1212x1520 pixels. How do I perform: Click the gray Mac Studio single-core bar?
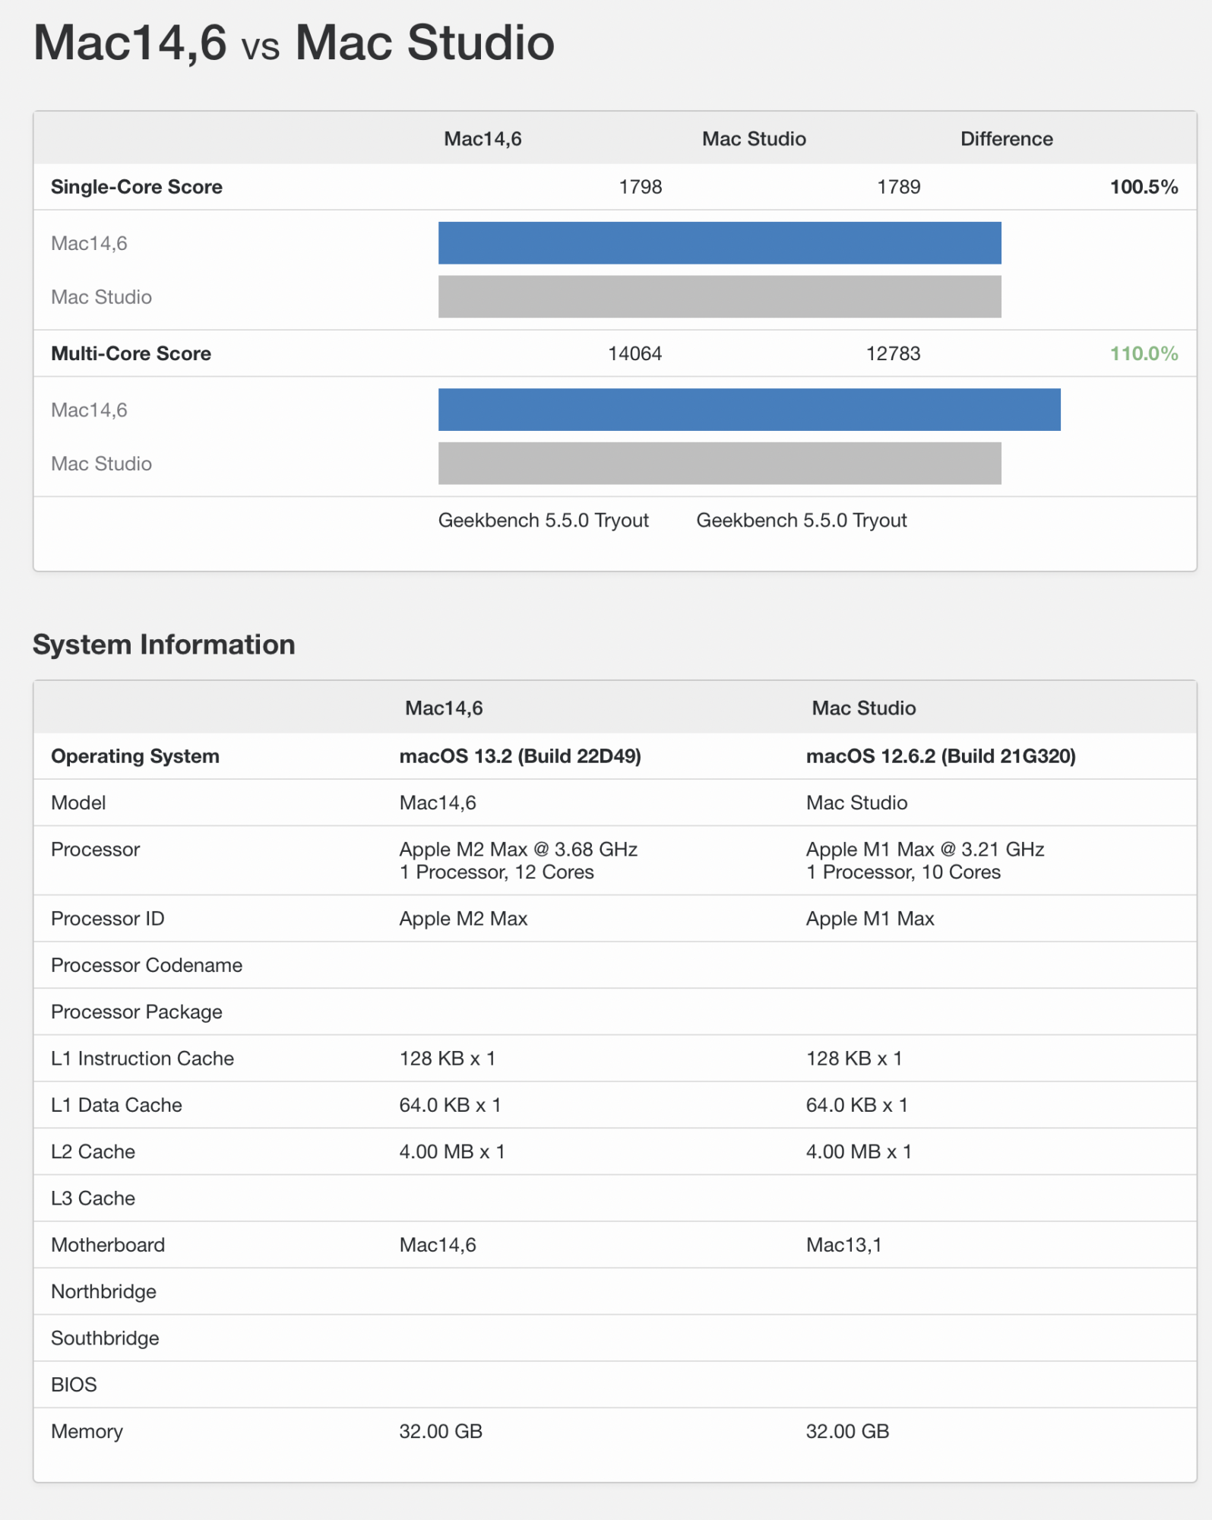click(719, 296)
